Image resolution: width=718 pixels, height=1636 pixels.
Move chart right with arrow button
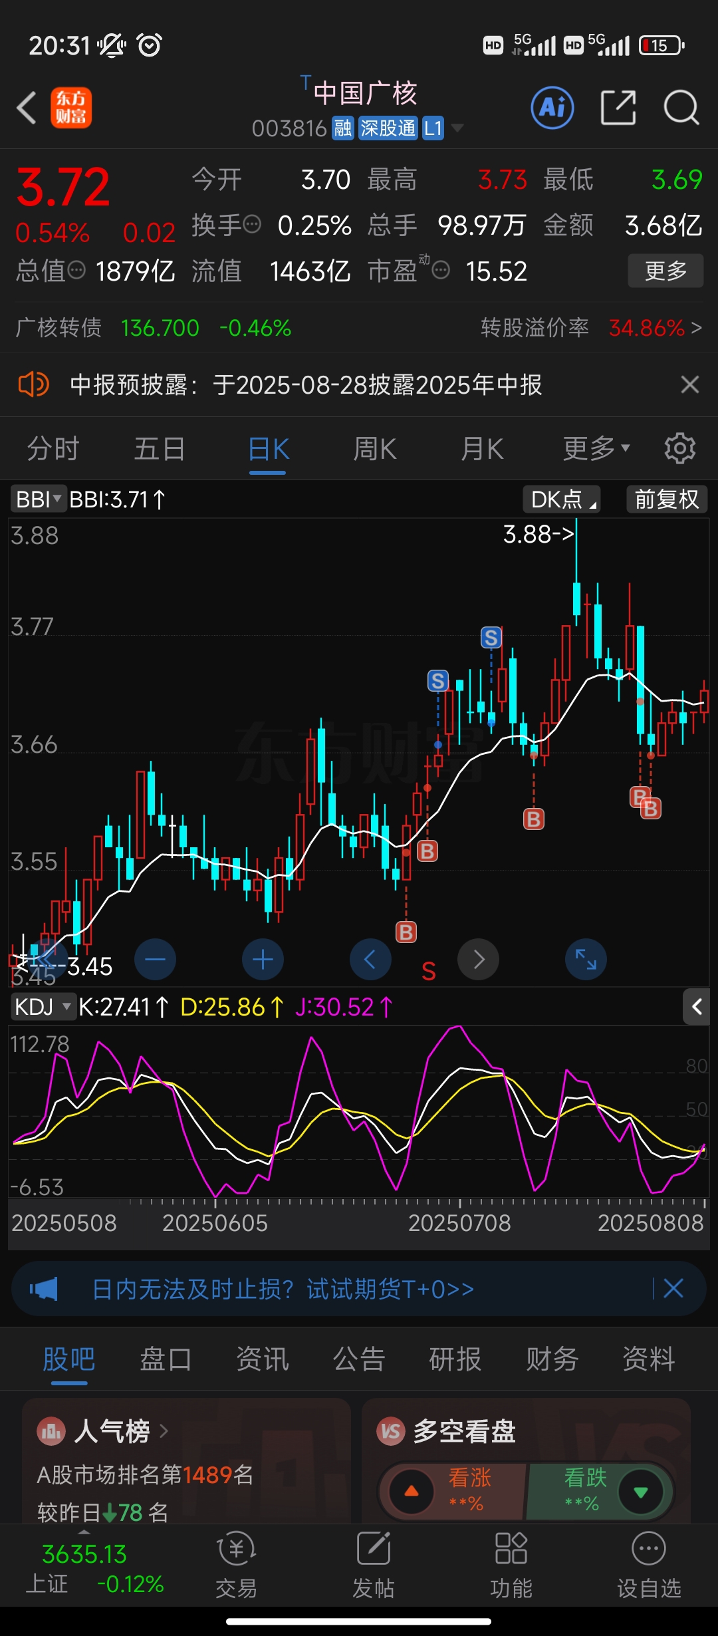pos(478,959)
